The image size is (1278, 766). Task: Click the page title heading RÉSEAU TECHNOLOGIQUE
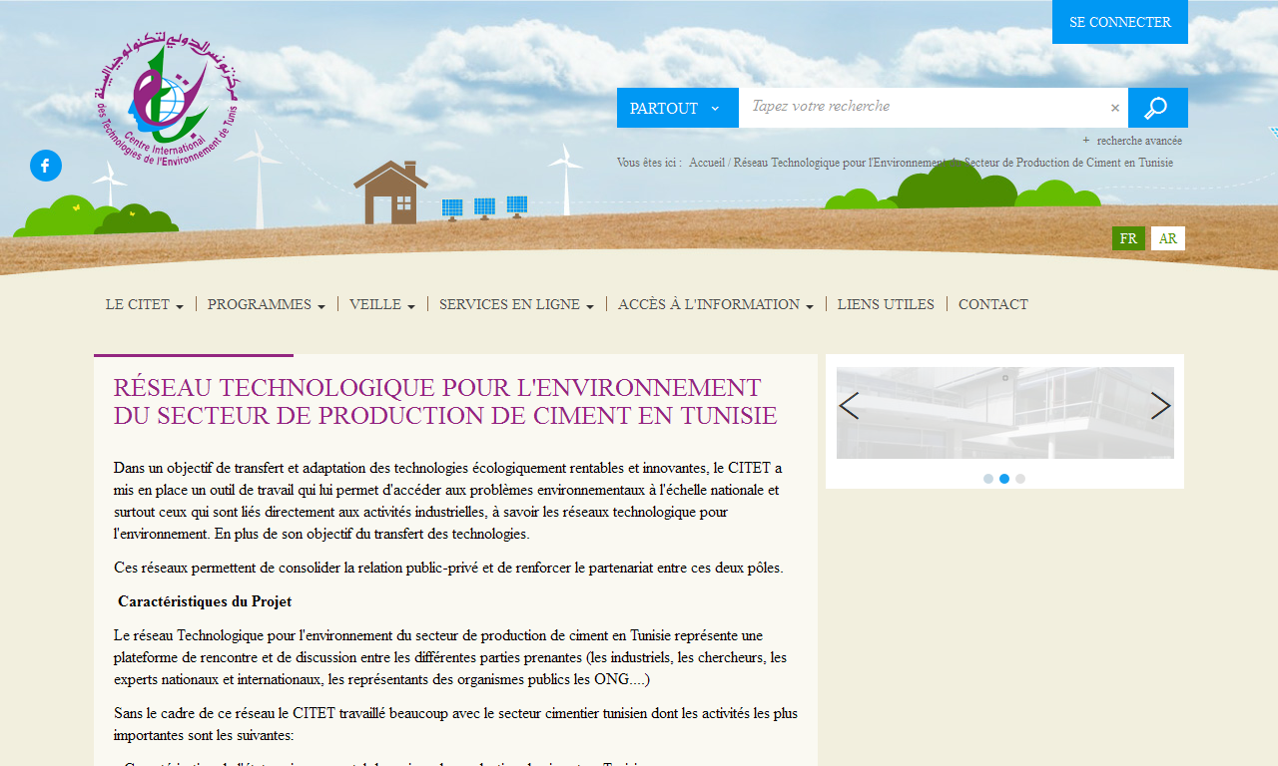click(445, 402)
